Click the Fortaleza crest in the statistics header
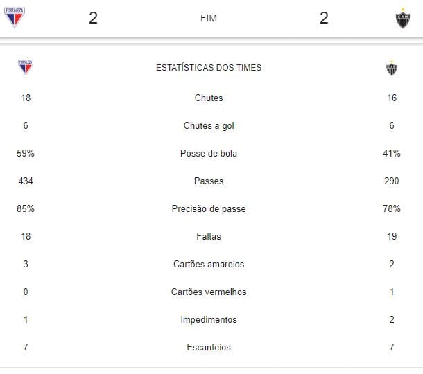Screen dimensions: 423x374 [26, 67]
